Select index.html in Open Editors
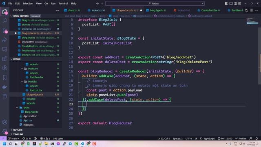Screen dimensions: 261x147 coord(28,42)
